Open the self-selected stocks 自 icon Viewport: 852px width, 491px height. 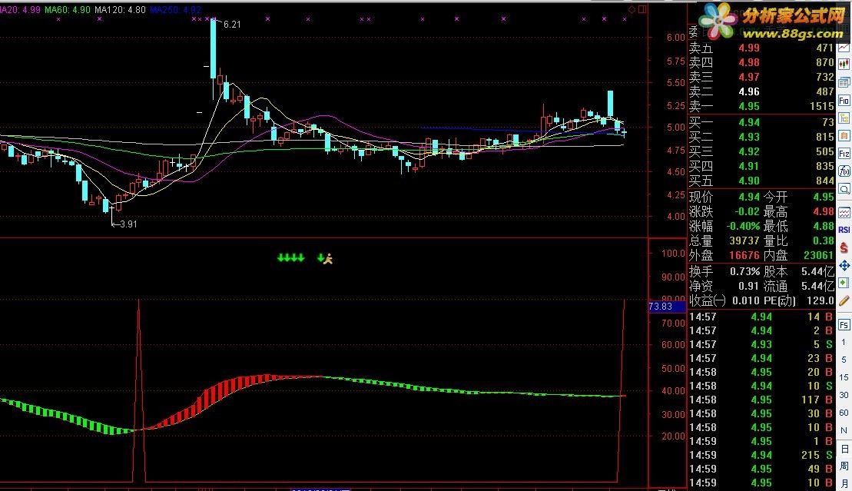coord(844,135)
